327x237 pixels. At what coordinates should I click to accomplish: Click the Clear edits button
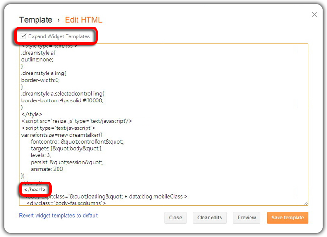[210, 218]
